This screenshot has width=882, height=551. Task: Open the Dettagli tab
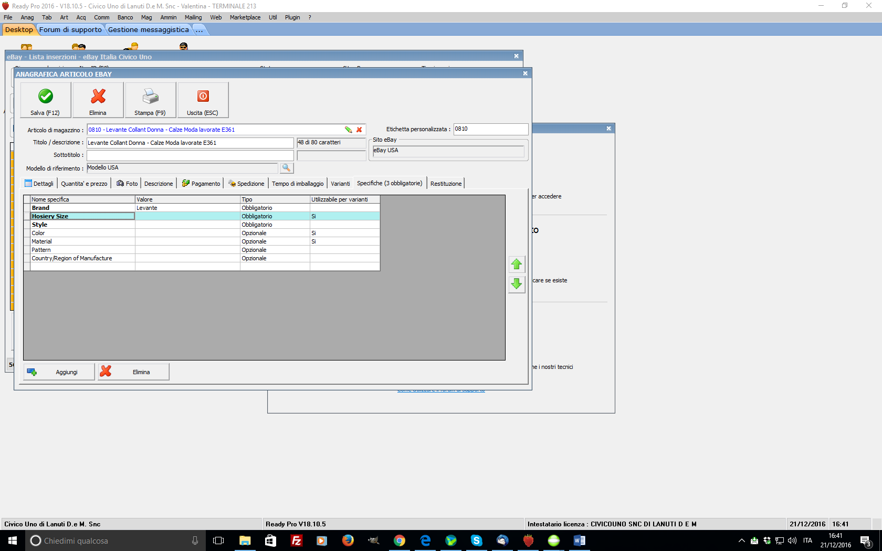[39, 184]
